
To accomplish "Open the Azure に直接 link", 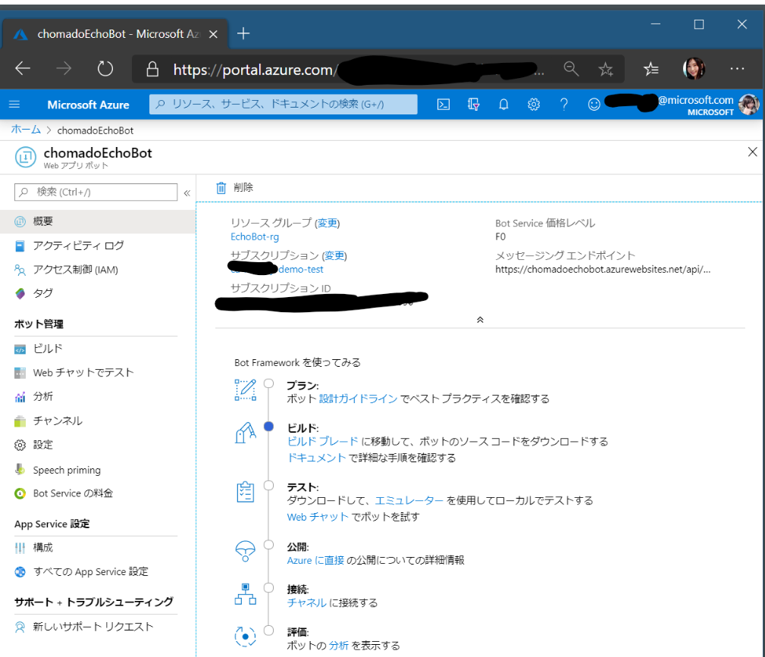I will coord(315,561).
